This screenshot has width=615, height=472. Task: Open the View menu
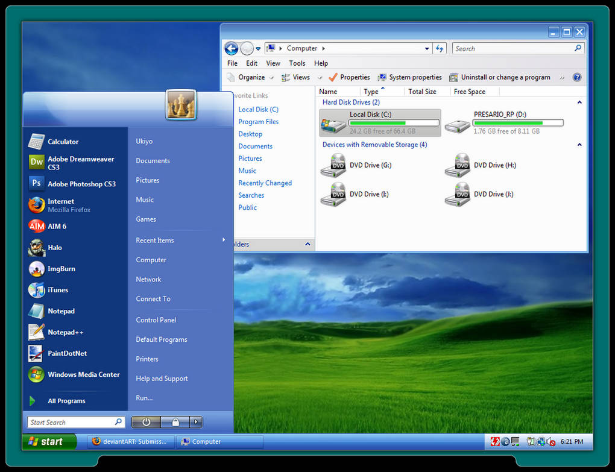[273, 63]
